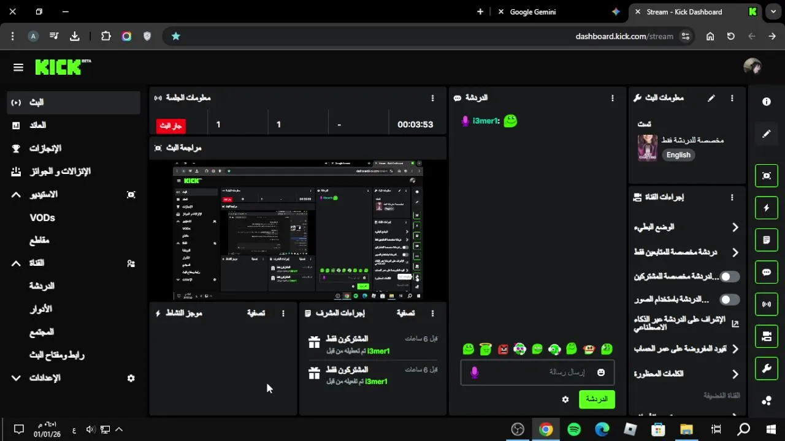
Task: Click the English language tag
Action: [678, 155]
